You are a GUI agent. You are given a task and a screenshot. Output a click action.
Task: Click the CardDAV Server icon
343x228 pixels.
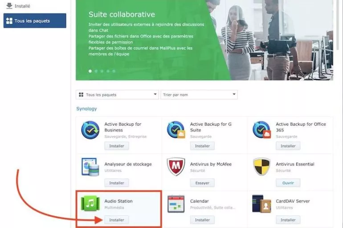(x=261, y=204)
